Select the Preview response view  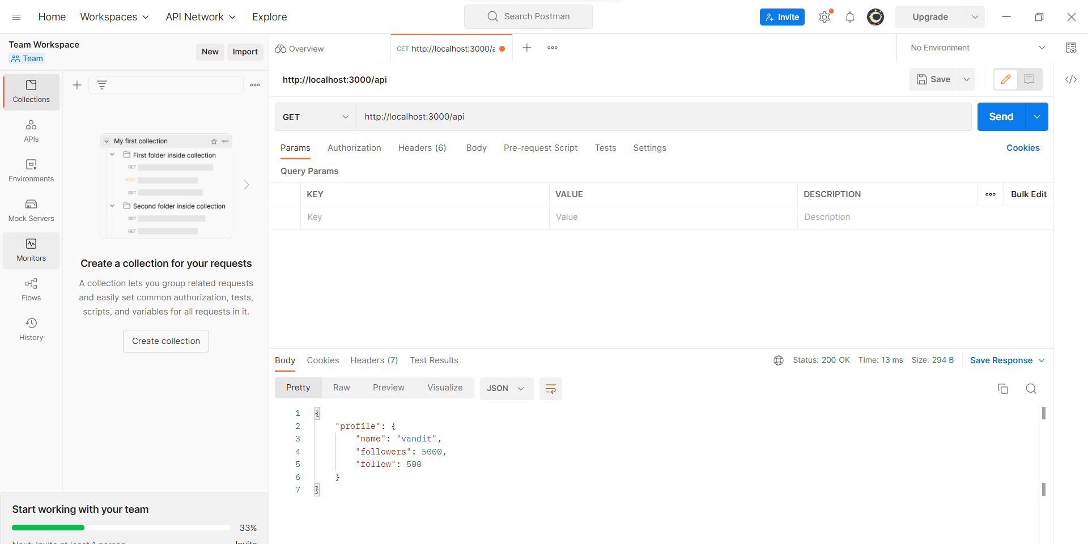389,388
